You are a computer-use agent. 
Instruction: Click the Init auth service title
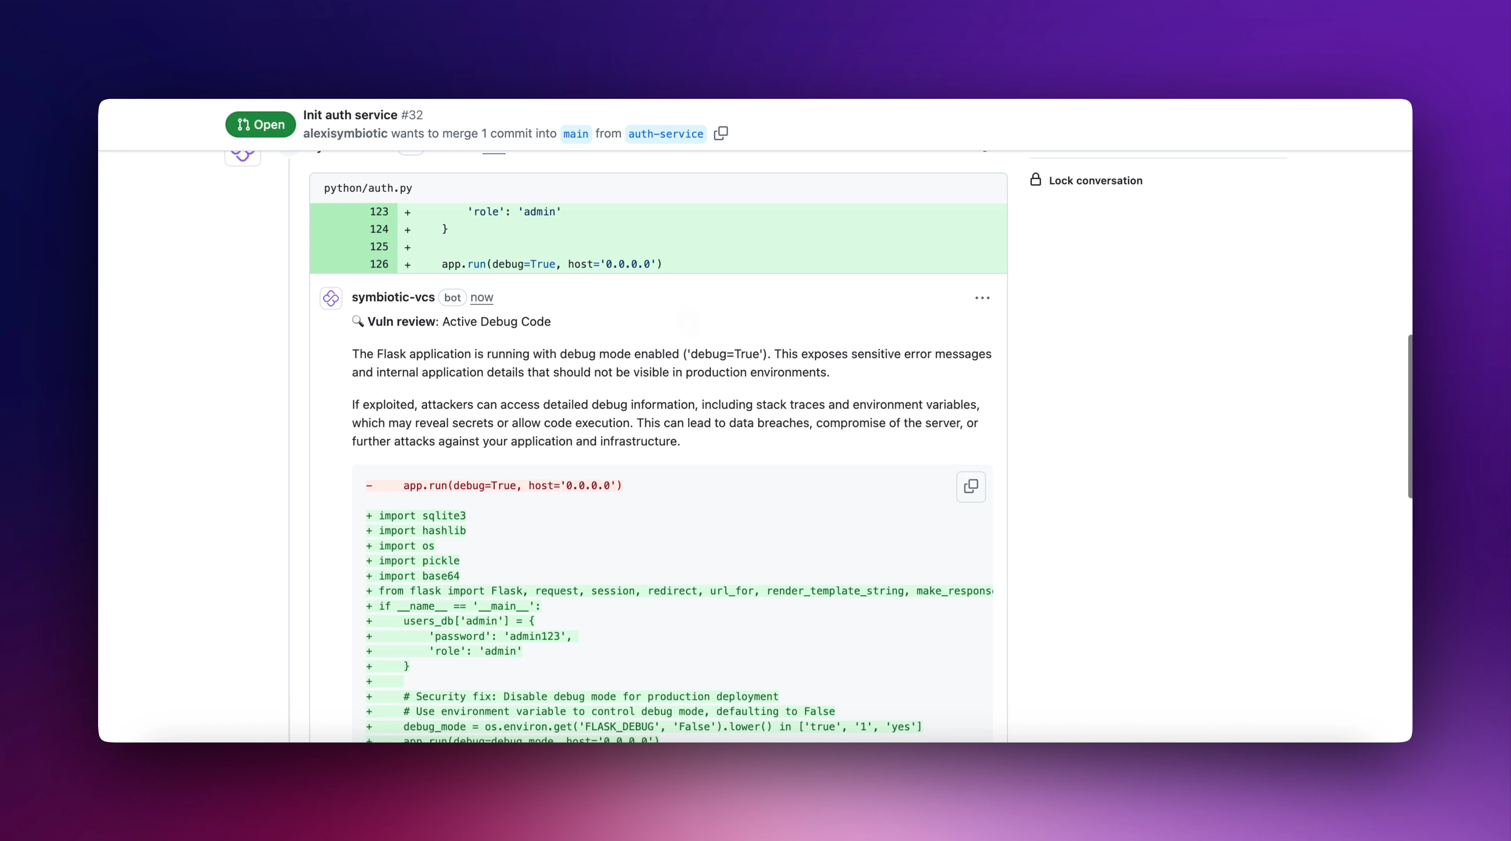[x=350, y=115]
